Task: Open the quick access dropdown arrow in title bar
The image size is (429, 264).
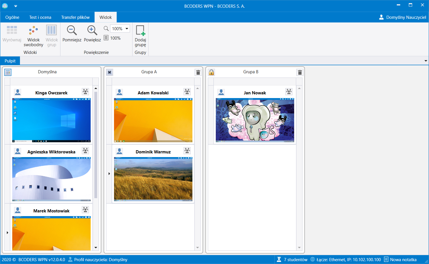Action: (16, 6)
